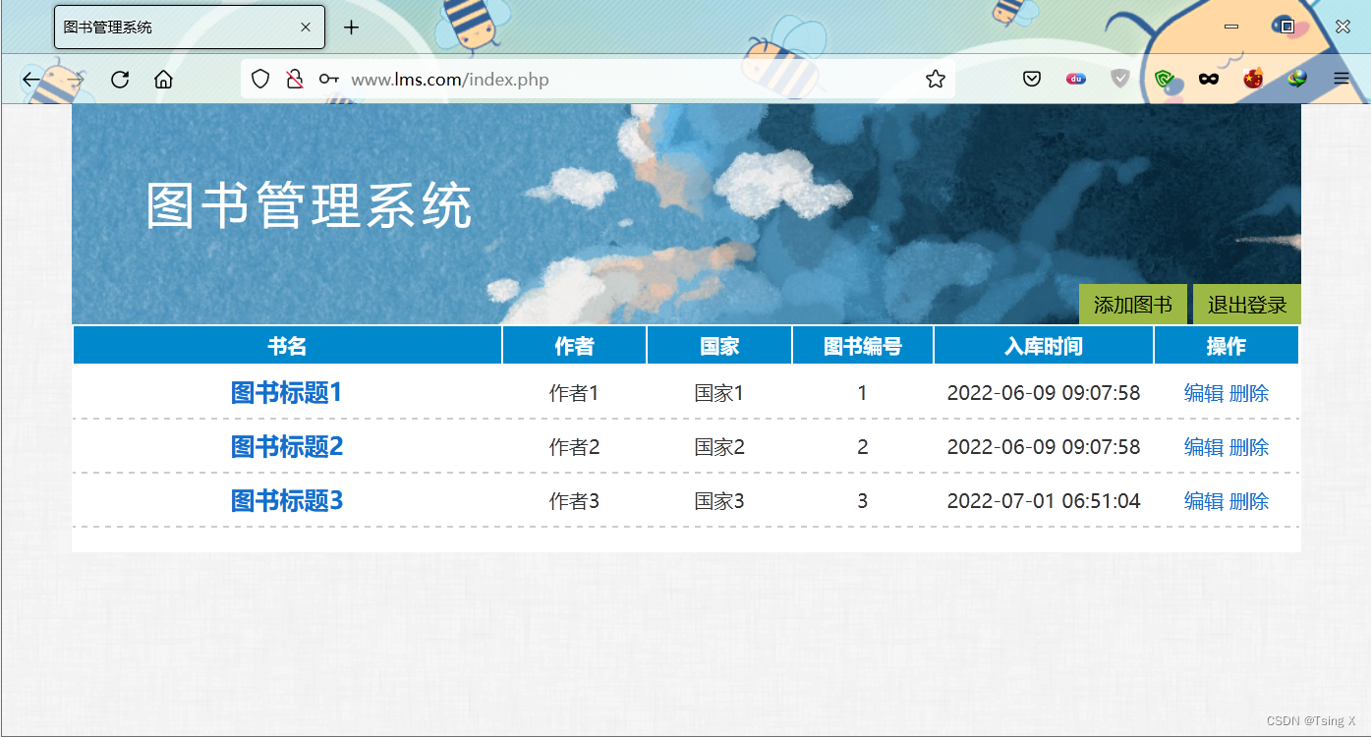This screenshot has width=1371, height=737.
Task: Click the timestamp 2022-07-01 06:51:04
Action: [x=1044, y=501]
